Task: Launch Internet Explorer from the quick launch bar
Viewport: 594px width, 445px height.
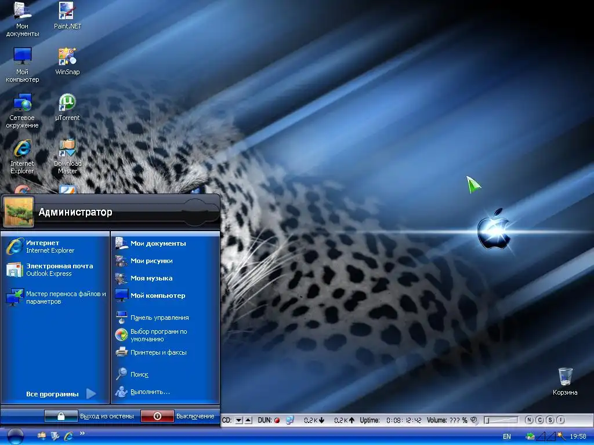Action: 68,436
